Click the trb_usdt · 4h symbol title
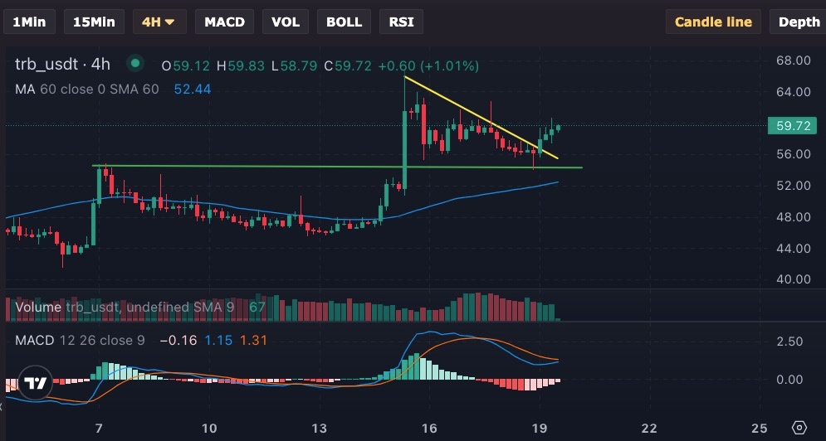The width and height of the screenshot is (826, 441). click(x=62, y=64)
